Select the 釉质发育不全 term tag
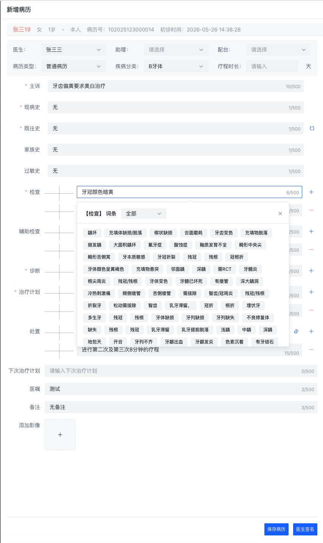The image size is (323, 543). (x=213, y=245)
